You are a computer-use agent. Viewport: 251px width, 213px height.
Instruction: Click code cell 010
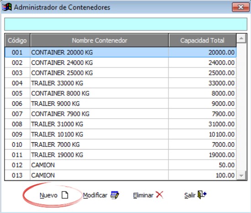17,145
